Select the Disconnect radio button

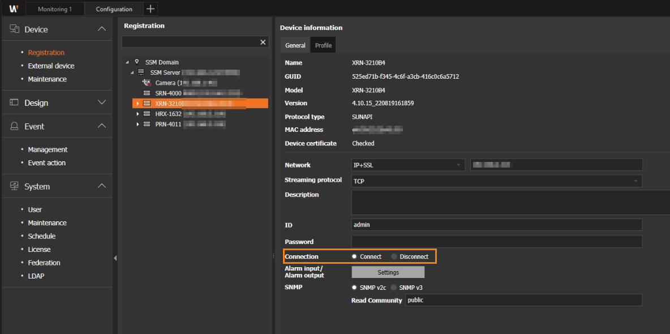tap(394, 256)
